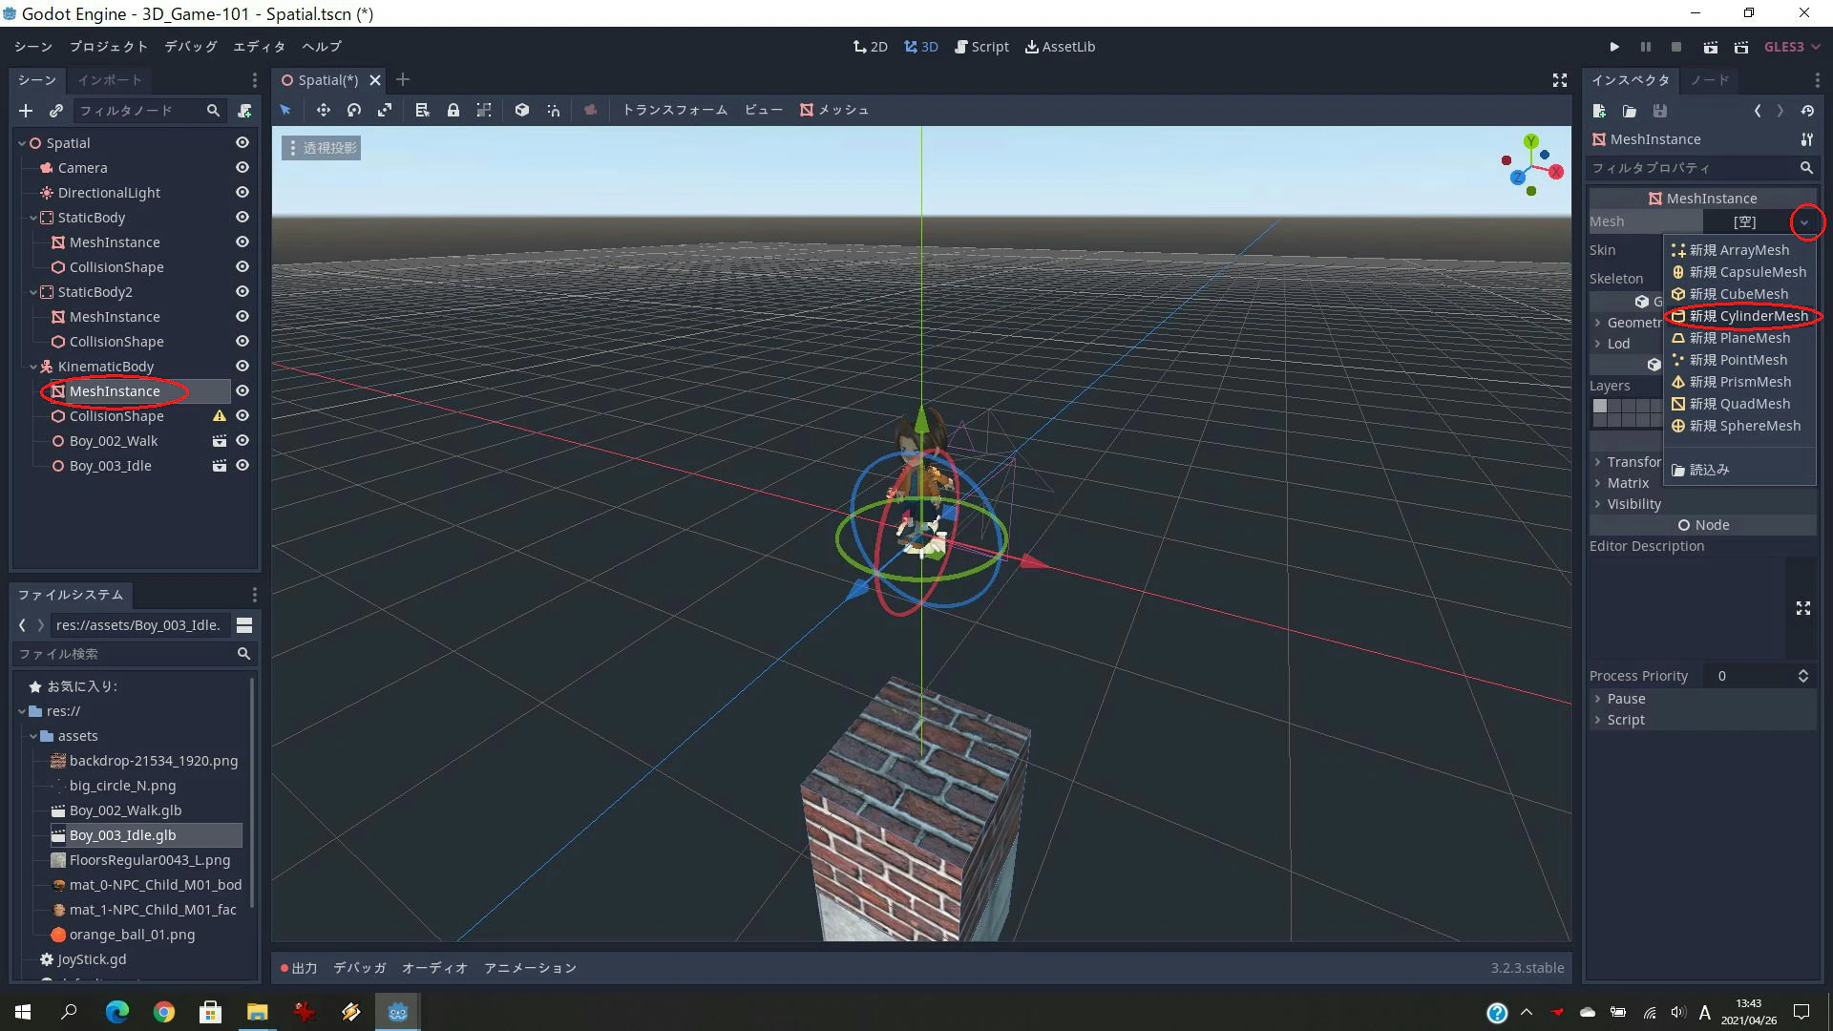Toggle visibility of Boy_003_Idle node
The width and height of the screenshot is (1833, 1031).
coord(242,465)
